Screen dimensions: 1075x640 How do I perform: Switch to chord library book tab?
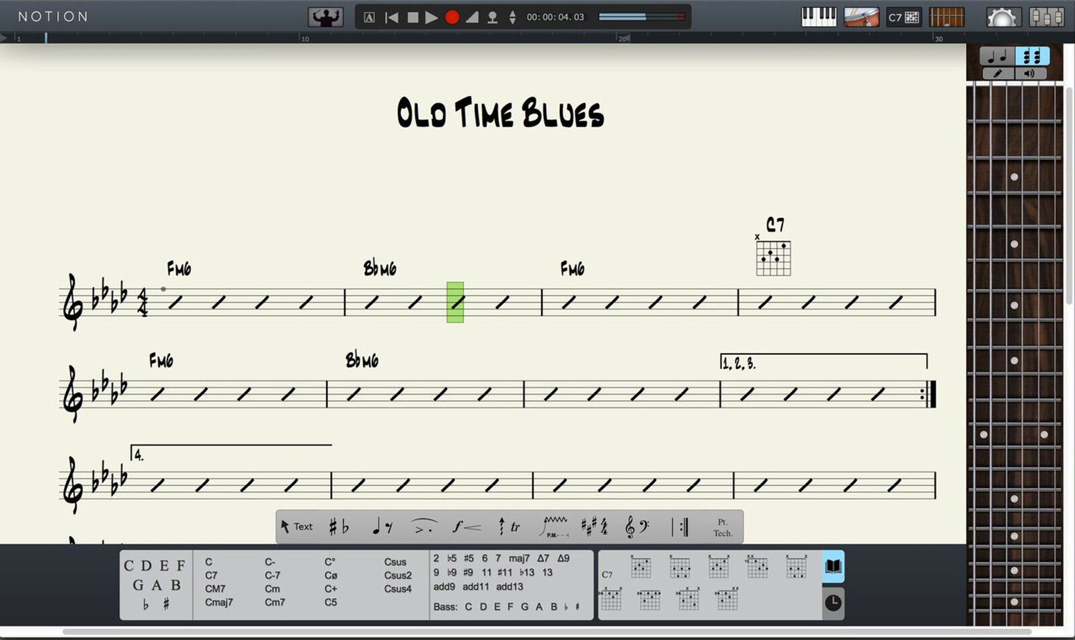(x=833, y=566)
